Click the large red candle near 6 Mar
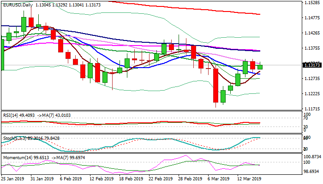The height and width of the screenshot is (184, 323). 215,85
